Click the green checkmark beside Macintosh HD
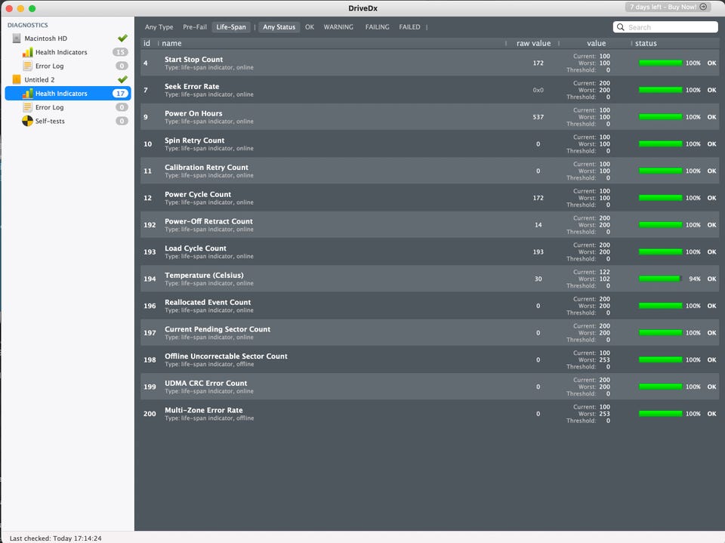 (x=122, y=38)
